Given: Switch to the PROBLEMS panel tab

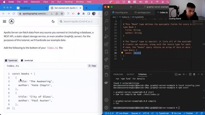Looking at the screenshot, I should coord(118,74).
